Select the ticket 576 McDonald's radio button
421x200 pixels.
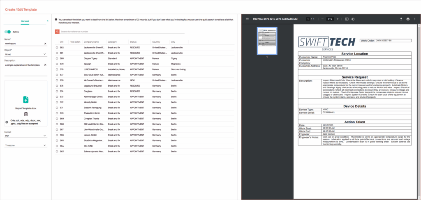point(57,80)
